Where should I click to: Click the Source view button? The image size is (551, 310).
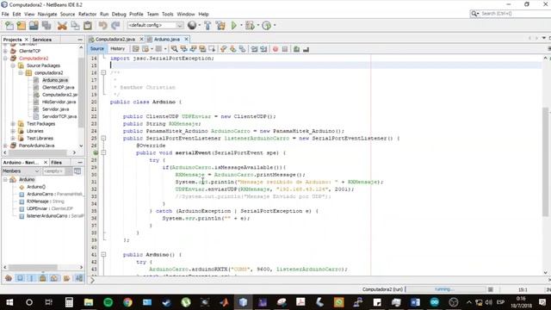tap(97, 49)
